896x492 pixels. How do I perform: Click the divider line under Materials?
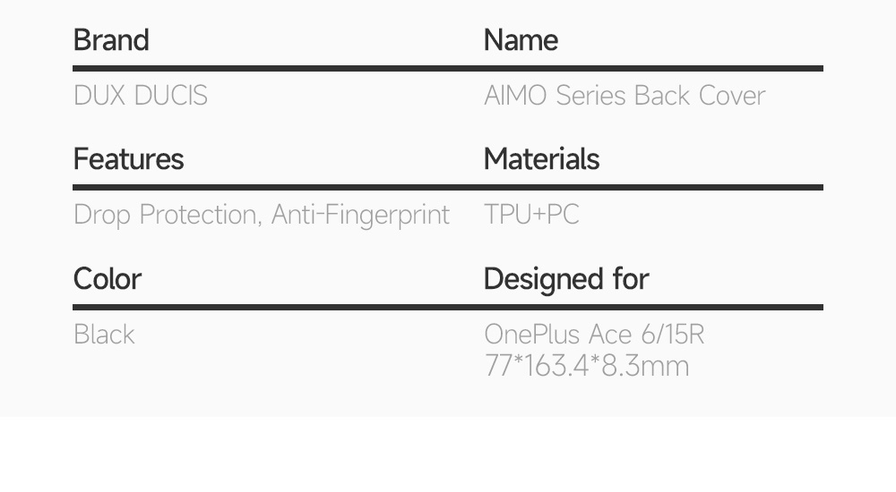click(x=653, y=187)
